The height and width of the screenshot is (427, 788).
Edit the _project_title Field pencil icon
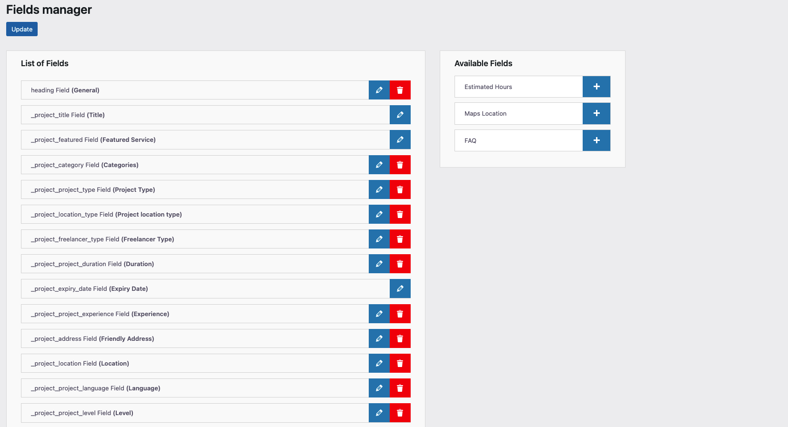click(x=400, y=115)
